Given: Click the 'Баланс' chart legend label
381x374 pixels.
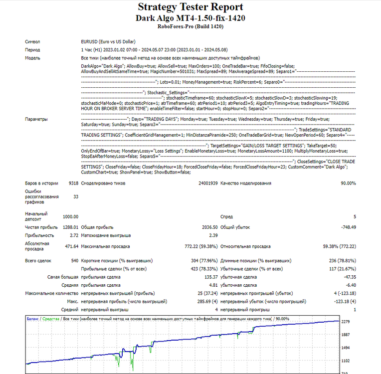Looking at the screenshot, I should pos(32,319).
